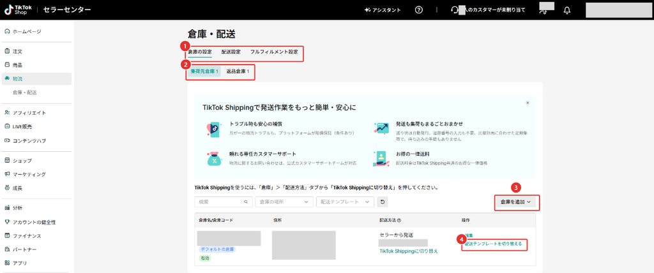Open パートナー in the sidebar
This screenshot has width=654, height=273.
point(25,249)
